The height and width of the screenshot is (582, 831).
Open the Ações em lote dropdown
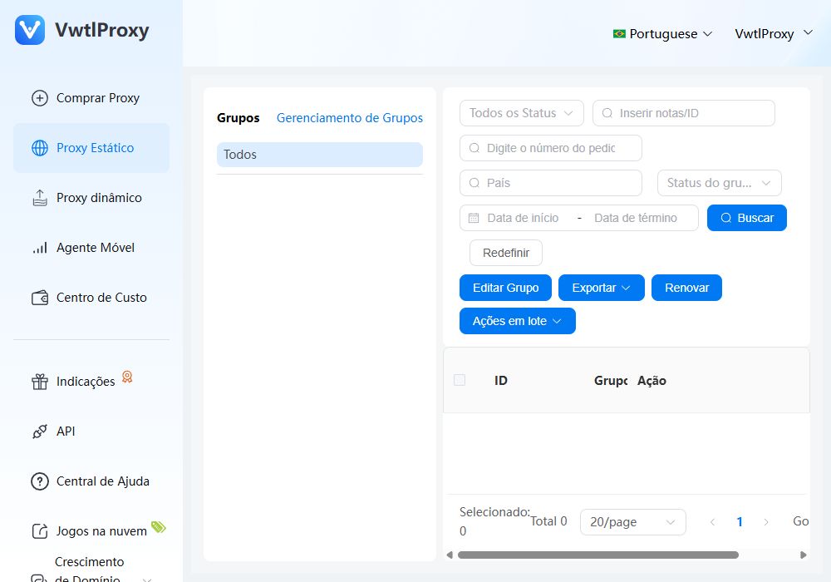517,321
